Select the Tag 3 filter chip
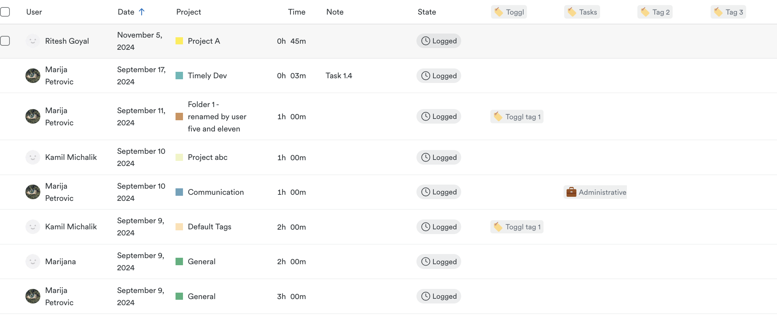 [x=728, y=12]
